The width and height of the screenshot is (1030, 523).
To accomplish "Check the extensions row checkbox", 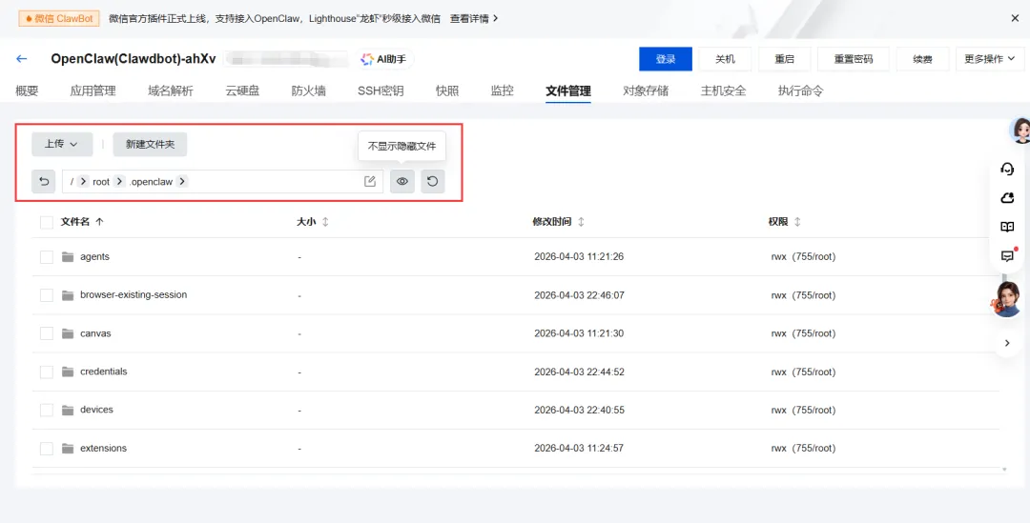I will [x=47, y=449].
